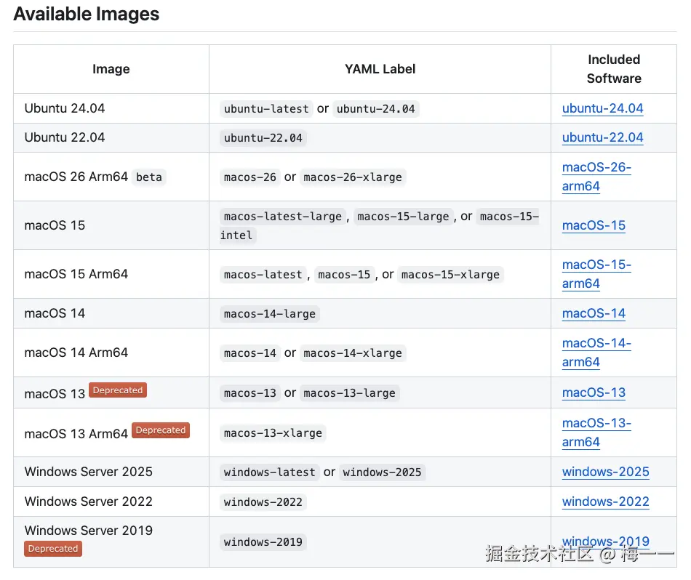
Task: Open the macOS-15-arm64 software link
Action: pos(596,274)
